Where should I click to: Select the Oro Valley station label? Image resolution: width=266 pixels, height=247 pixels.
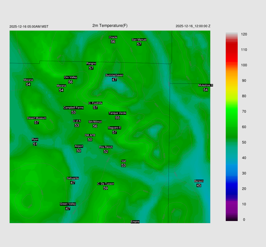click(70, 77)
